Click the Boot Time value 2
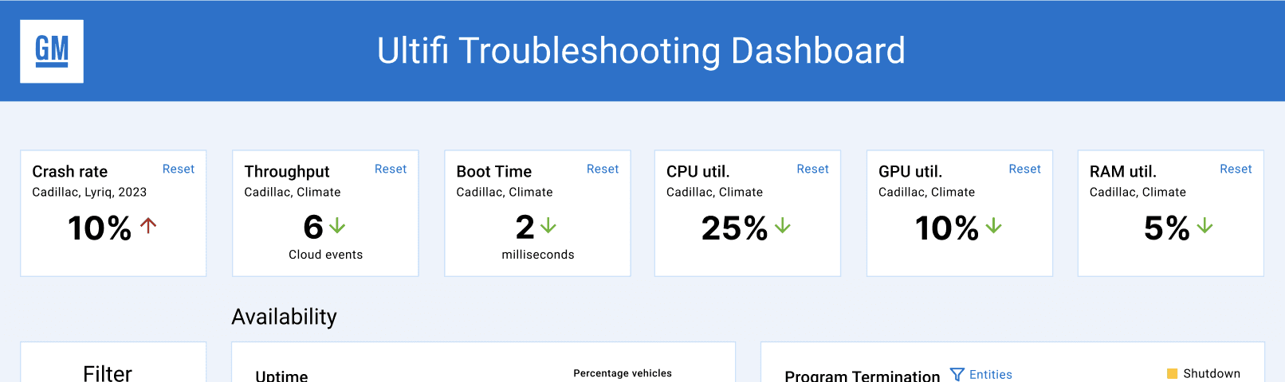This screenshot has height=382, width=1285. click(x=525, y=228)
